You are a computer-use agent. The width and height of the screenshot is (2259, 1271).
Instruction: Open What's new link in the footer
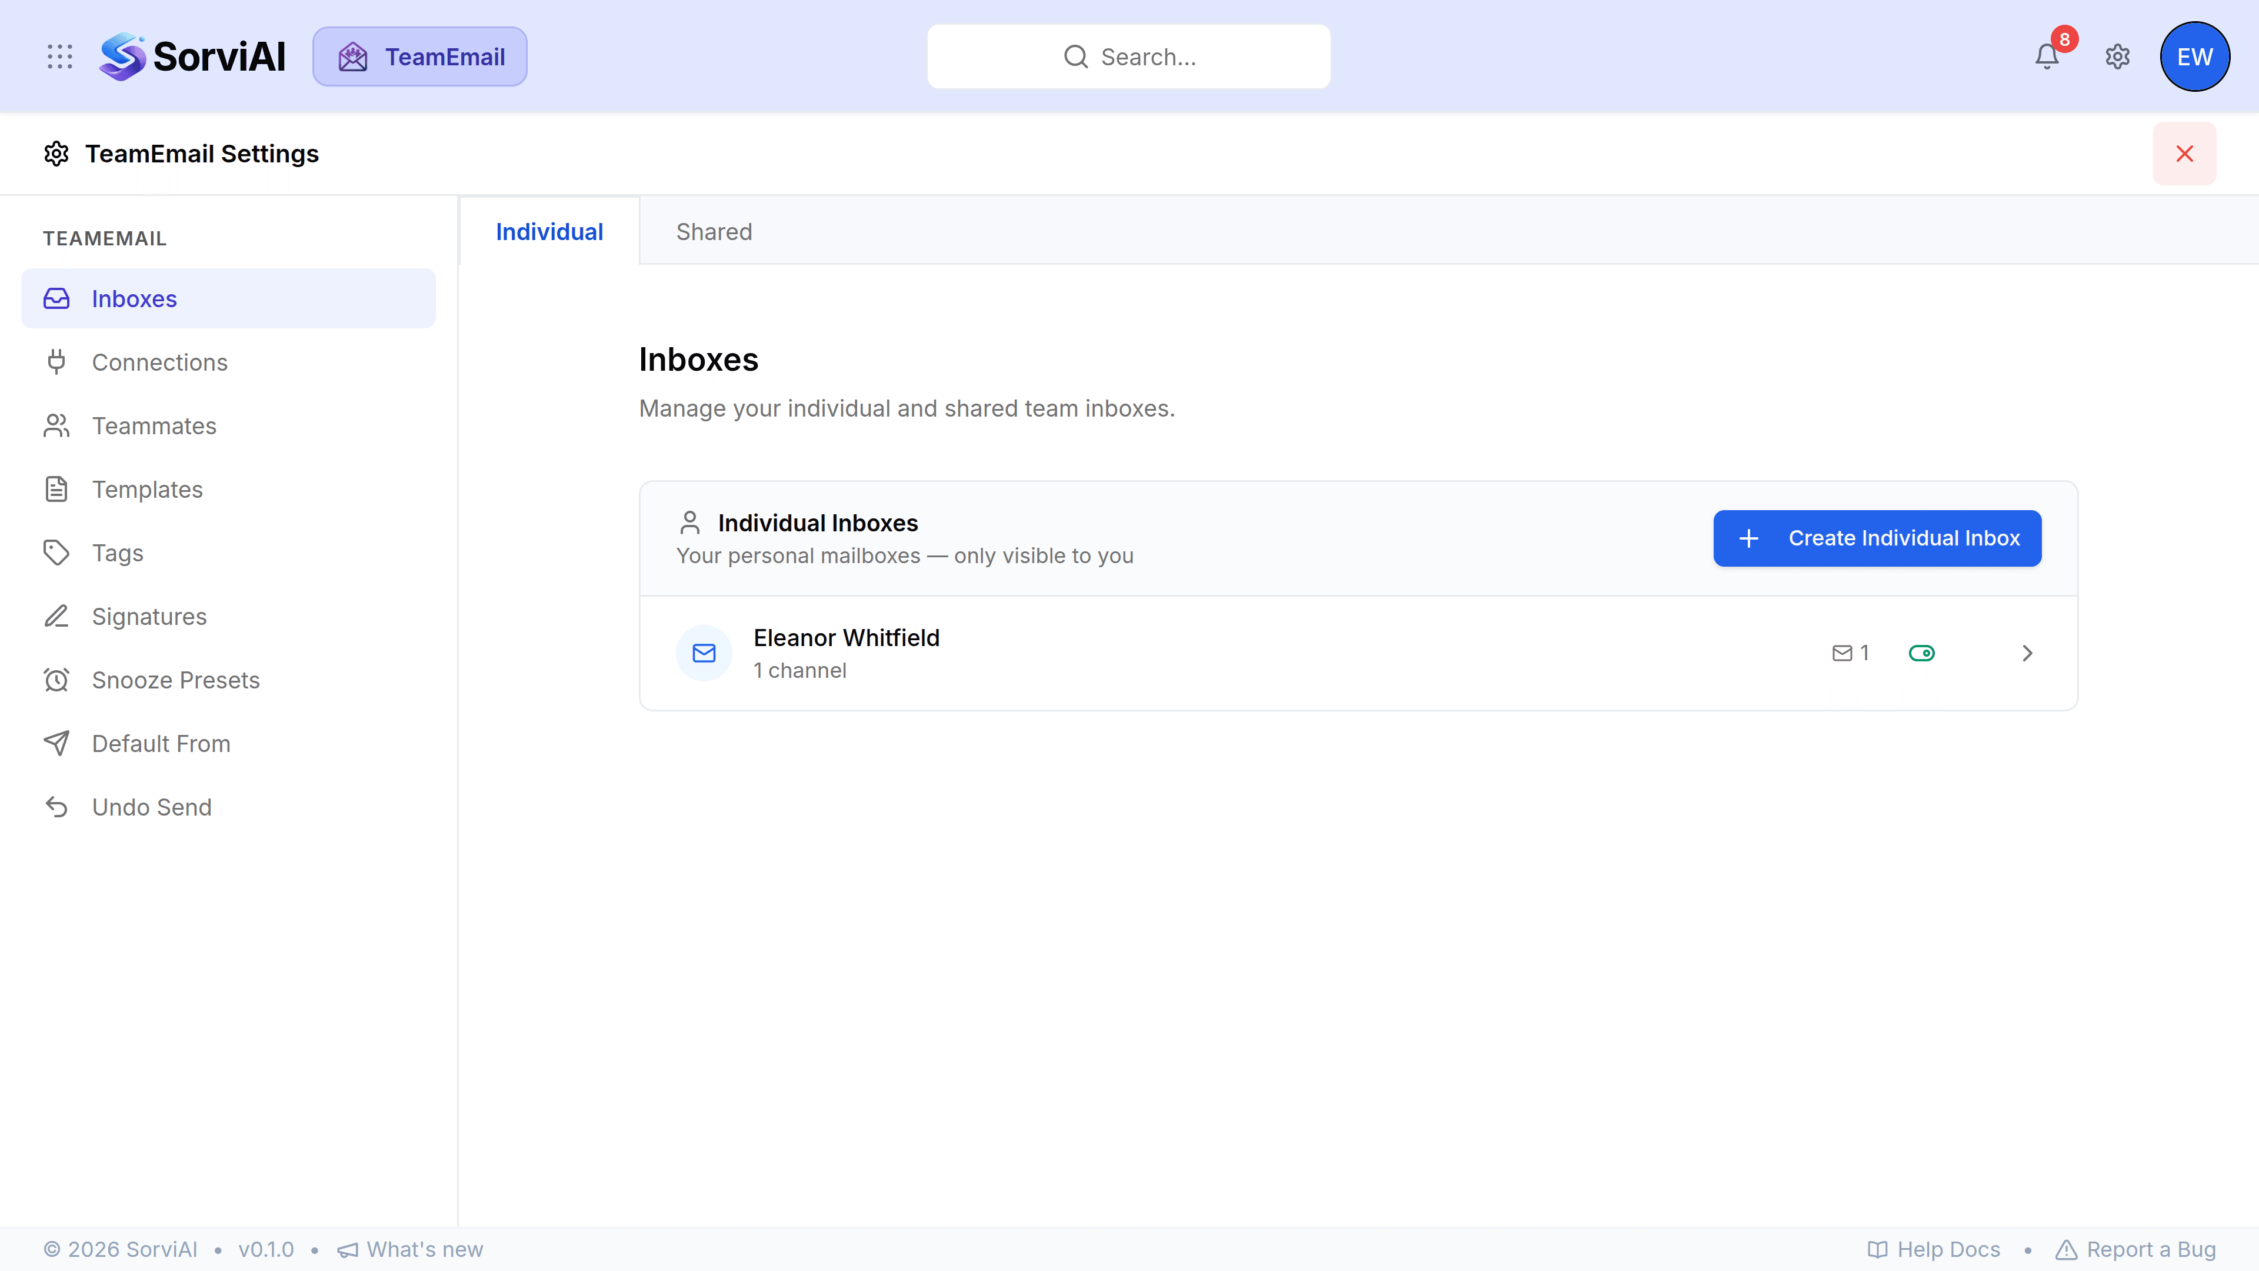(x=411, y=1249)
